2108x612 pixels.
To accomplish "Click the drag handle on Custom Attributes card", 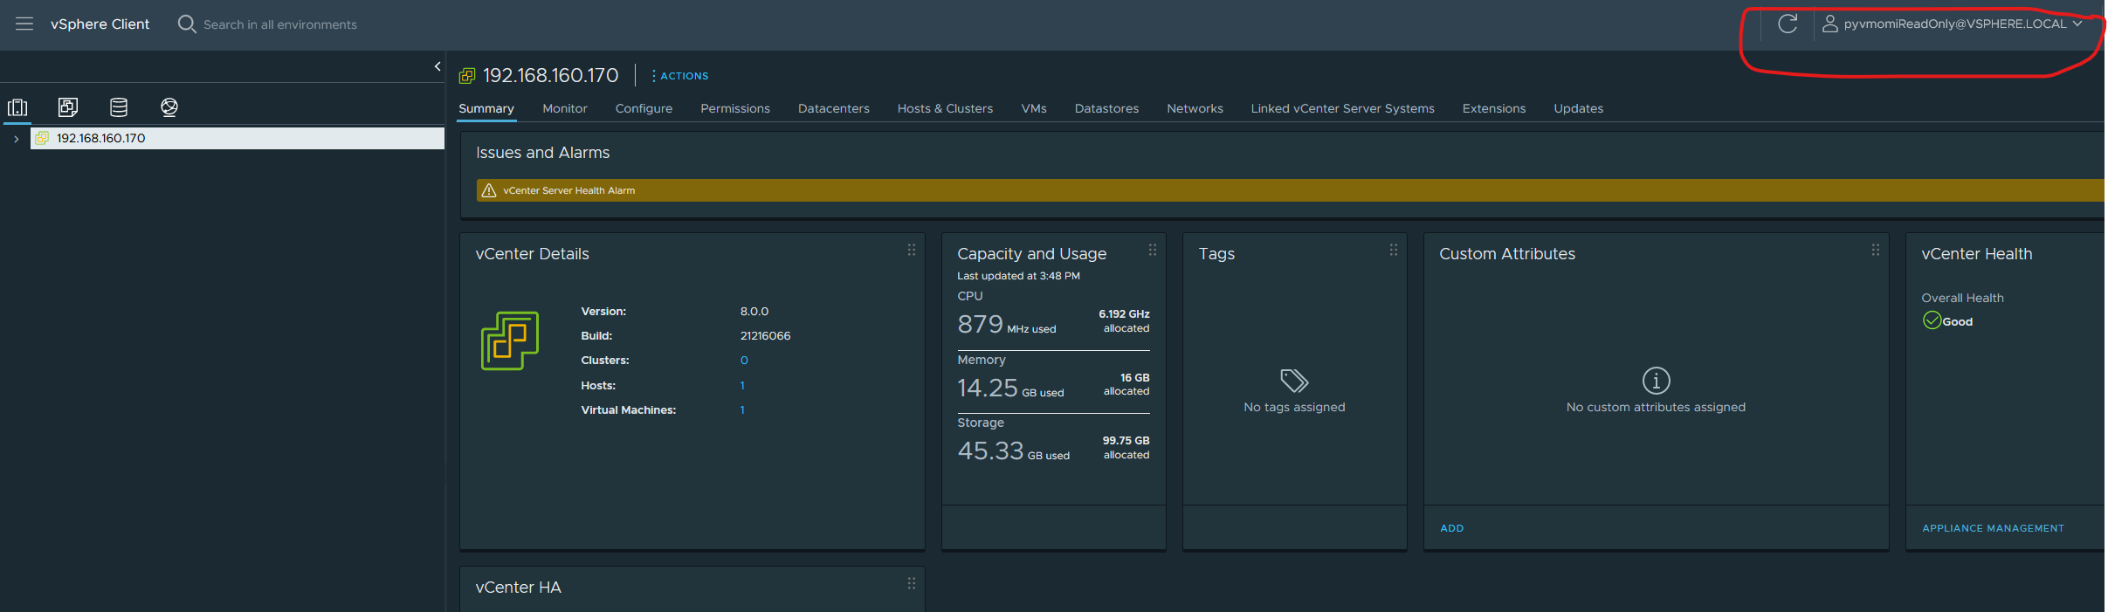I will point(1876,250).
